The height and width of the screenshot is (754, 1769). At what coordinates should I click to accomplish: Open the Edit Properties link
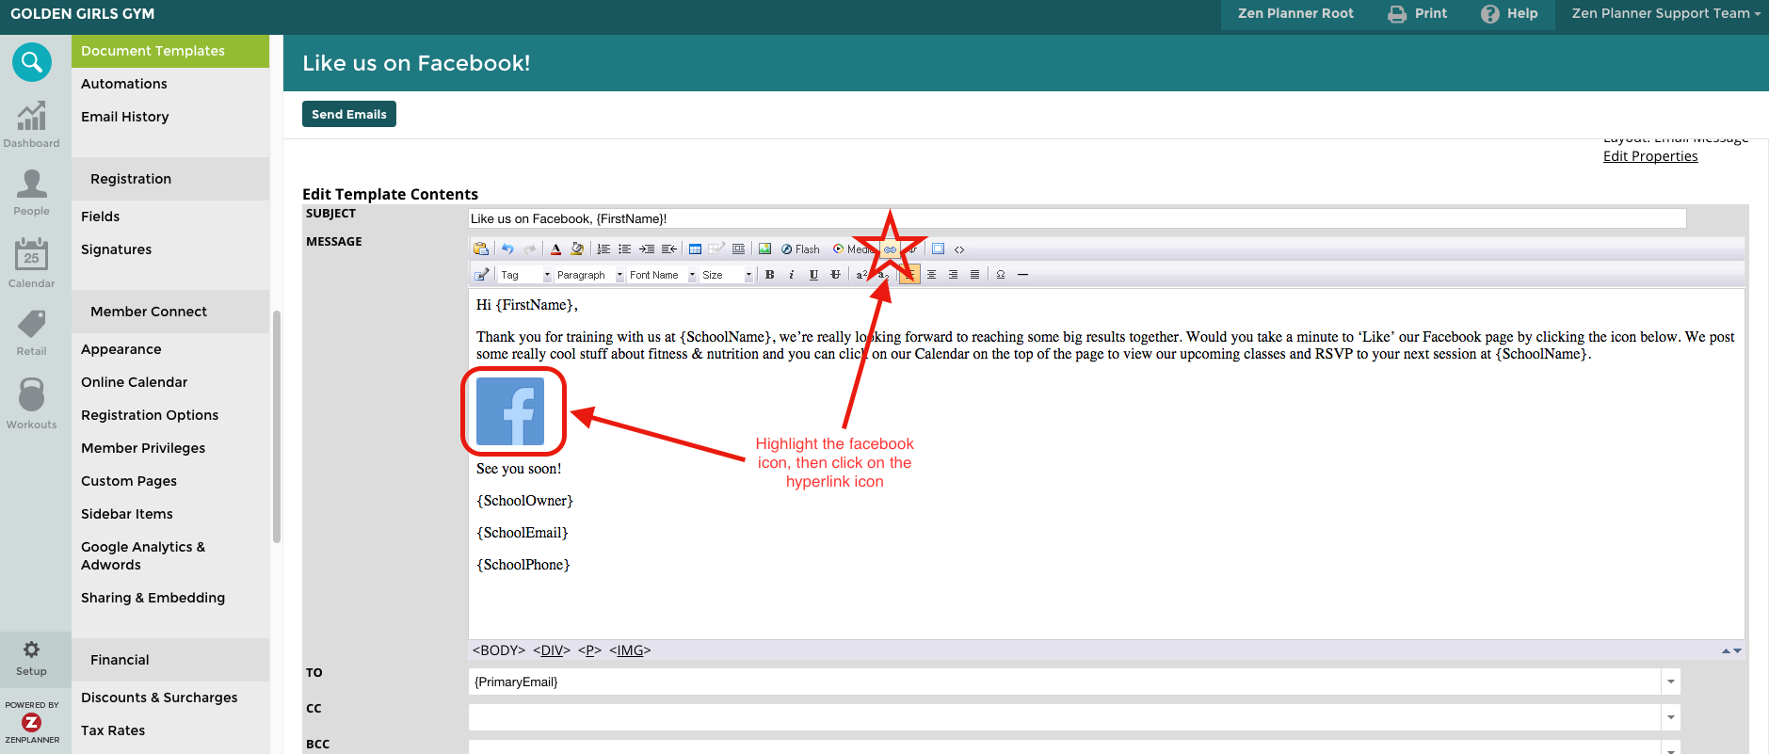tap(1649, 156)
